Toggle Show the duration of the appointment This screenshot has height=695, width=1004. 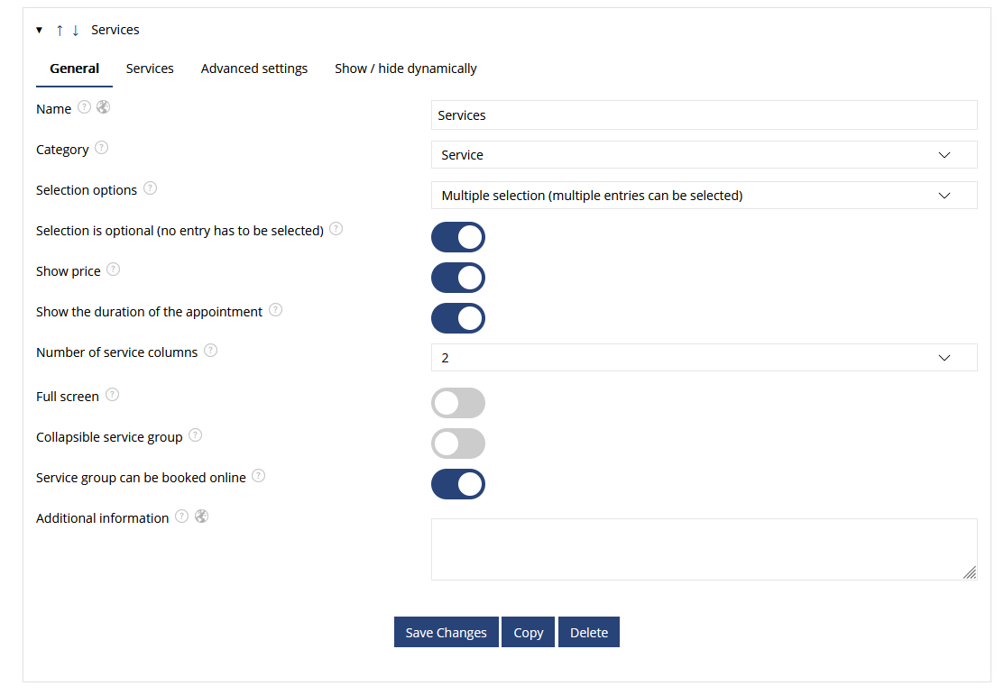pyautogui.click(x=458, y=318)
